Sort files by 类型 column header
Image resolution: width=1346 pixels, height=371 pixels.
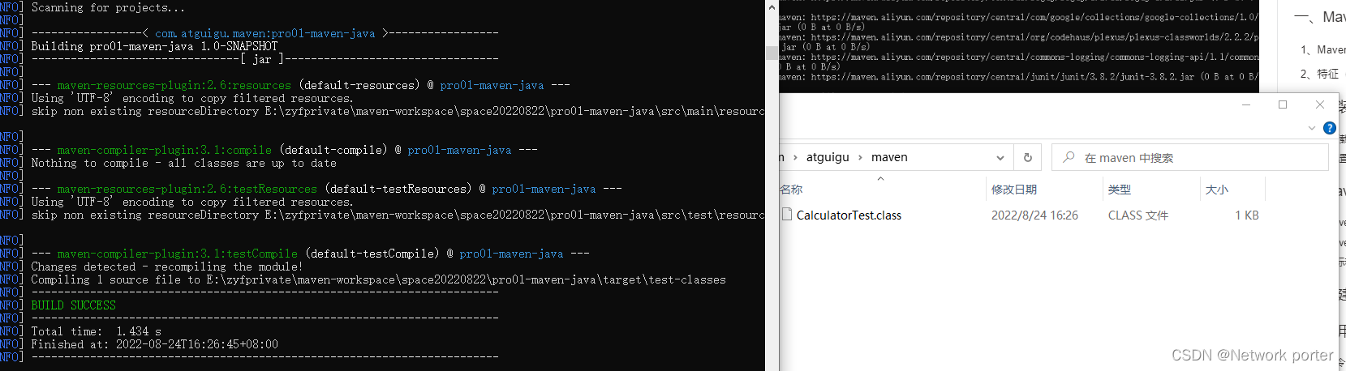(1120, 189)
